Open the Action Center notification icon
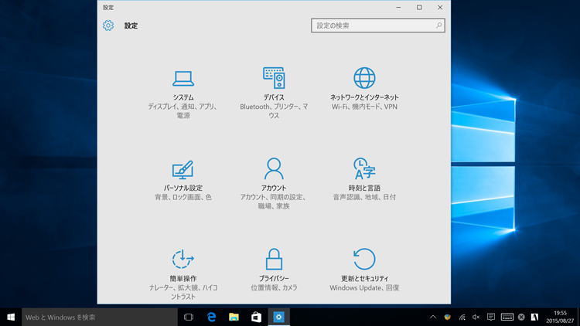Viewport: 580px width, 326px height. [491, 317]
